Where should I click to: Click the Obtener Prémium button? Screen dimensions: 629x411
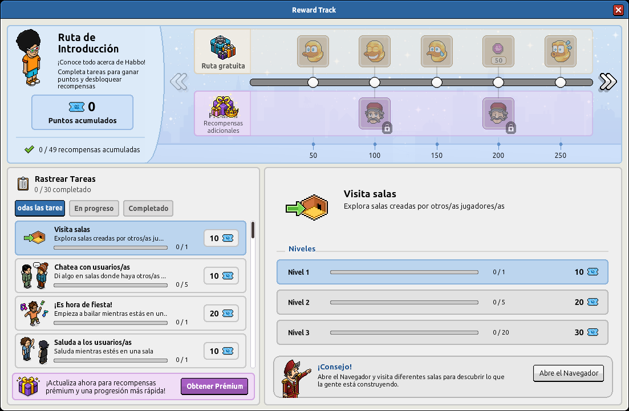[x=214, y=386]
